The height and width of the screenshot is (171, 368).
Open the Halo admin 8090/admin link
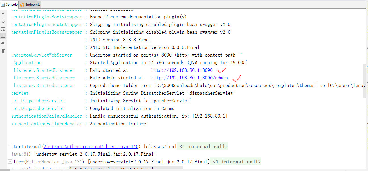coord(190,78)
